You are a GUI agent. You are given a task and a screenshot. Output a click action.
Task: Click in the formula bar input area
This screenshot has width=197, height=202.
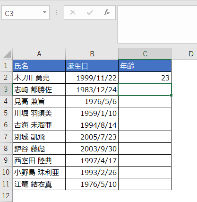tap(157, 24)
